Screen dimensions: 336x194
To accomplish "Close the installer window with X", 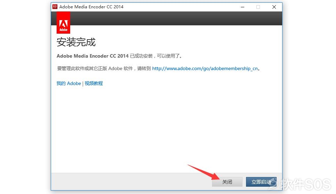I will [274, 7].
